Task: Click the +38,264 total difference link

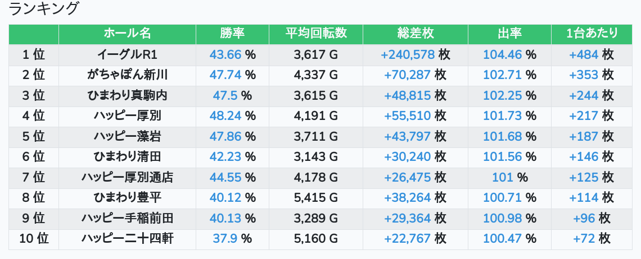Action: [x=407, y=198]
